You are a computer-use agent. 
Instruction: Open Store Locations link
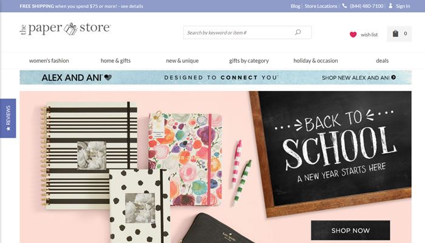[321, 6]
